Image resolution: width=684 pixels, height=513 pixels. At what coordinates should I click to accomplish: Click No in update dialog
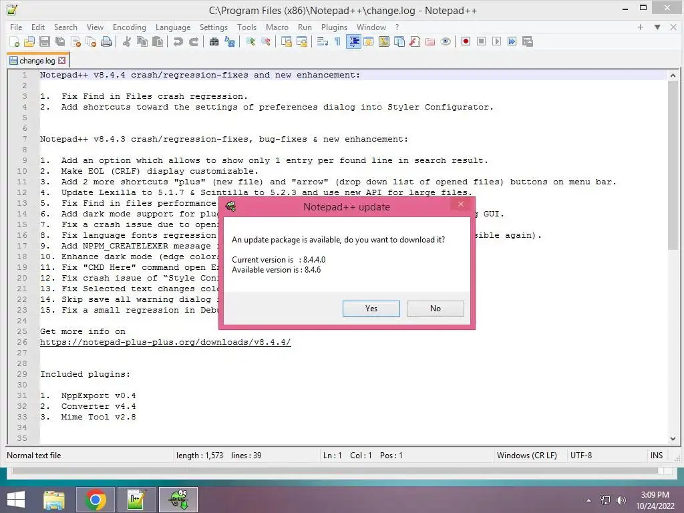pos(436,309)
